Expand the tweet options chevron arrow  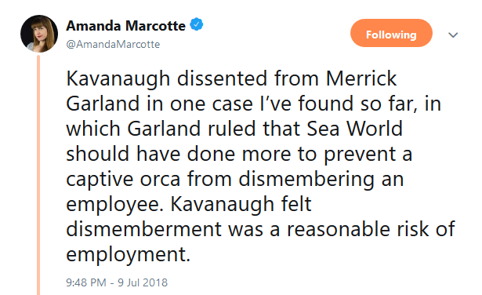(x=453, y=35)
